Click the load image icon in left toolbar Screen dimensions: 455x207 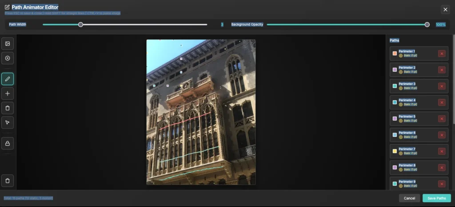click(x=8, y=43)
